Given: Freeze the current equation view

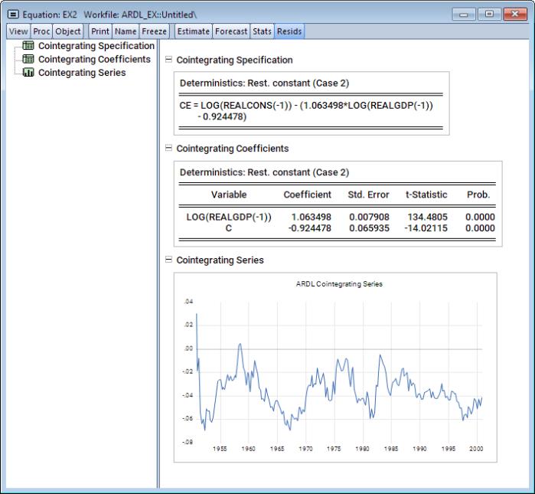Looking at the screenshot, I should 154,31.
